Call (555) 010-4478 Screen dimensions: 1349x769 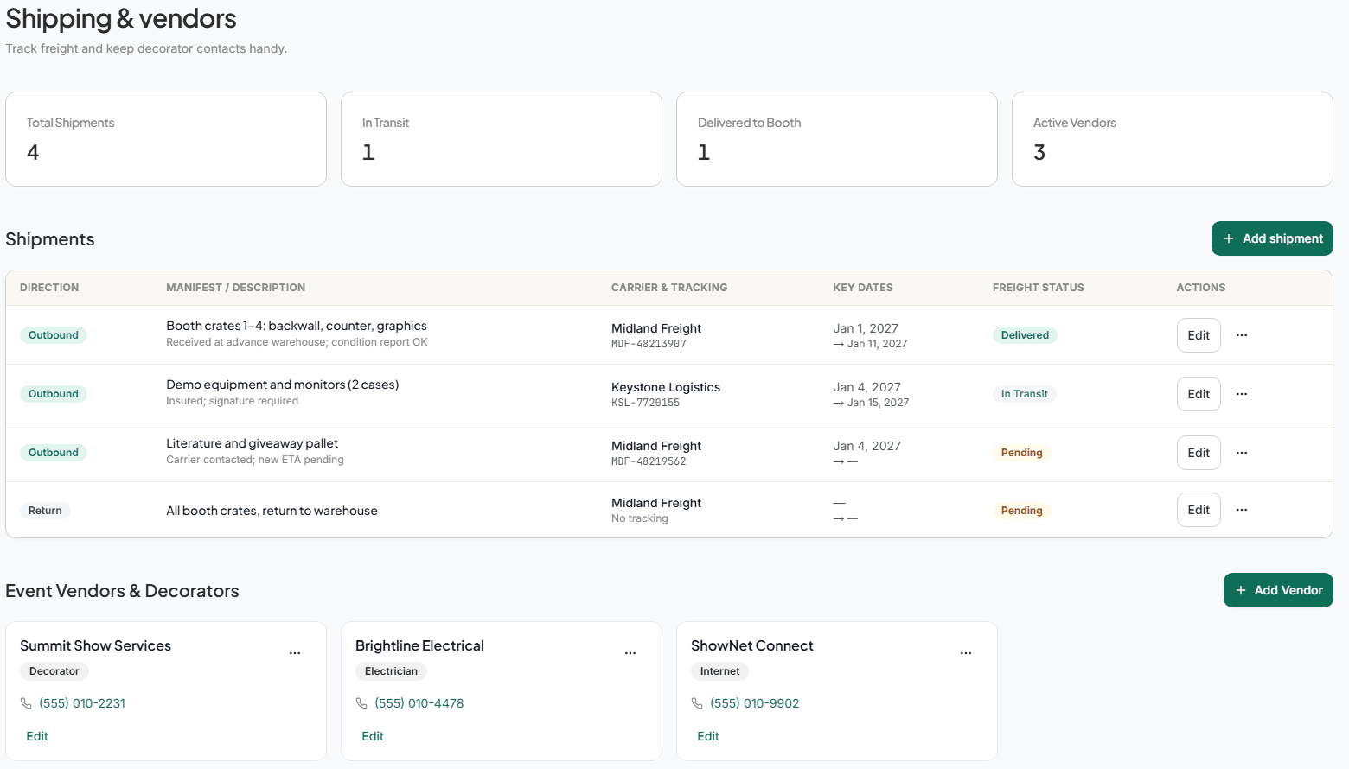coord(419,703)
